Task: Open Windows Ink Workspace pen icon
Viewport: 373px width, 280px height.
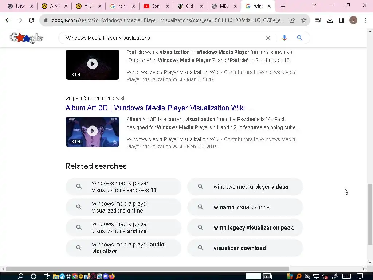Action: 335,276
